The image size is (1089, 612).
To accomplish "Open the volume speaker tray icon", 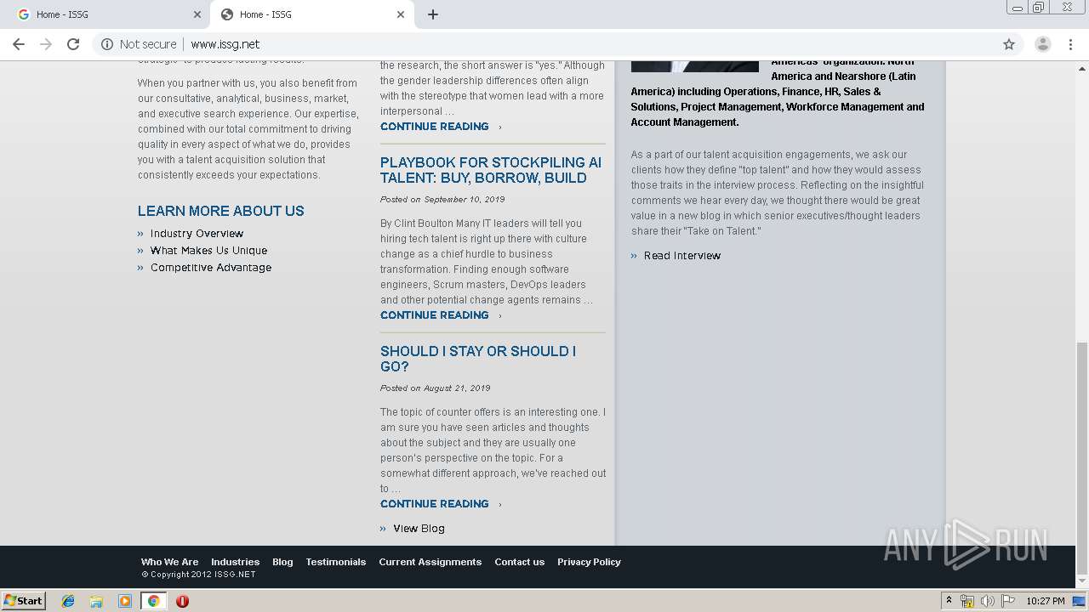I will point(987,601).
